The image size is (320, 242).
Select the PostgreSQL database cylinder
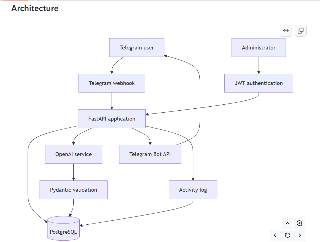pyautogui.click(x=63, y=228)
